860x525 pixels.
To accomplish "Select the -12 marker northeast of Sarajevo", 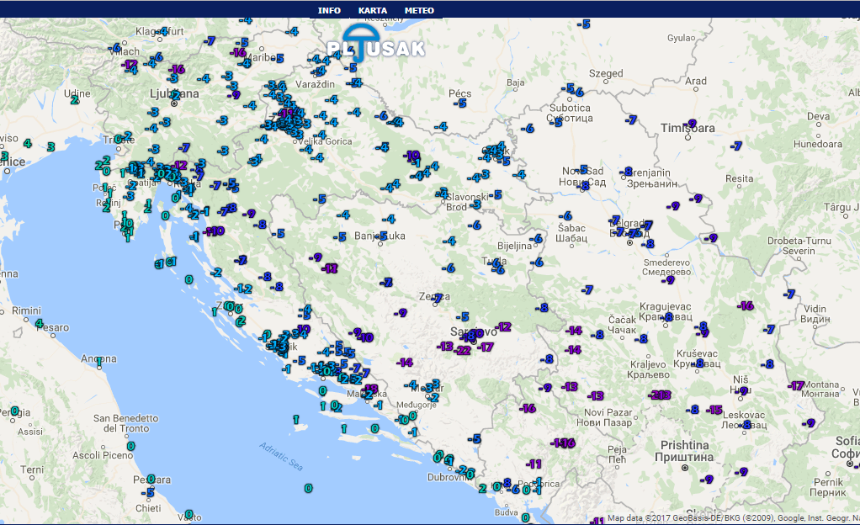I will 503,326.
